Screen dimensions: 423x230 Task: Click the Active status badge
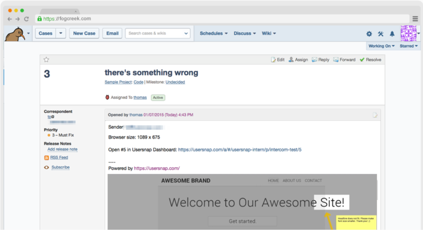[158, 98]
